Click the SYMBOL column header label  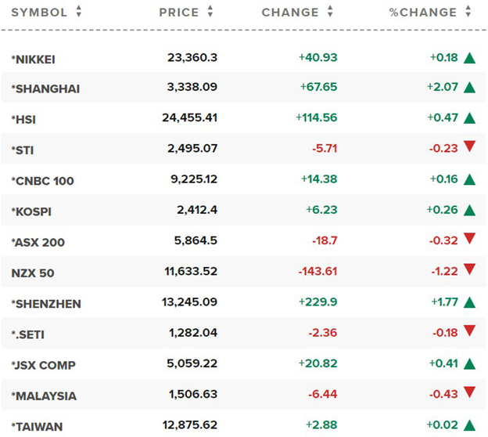point(39,13)
